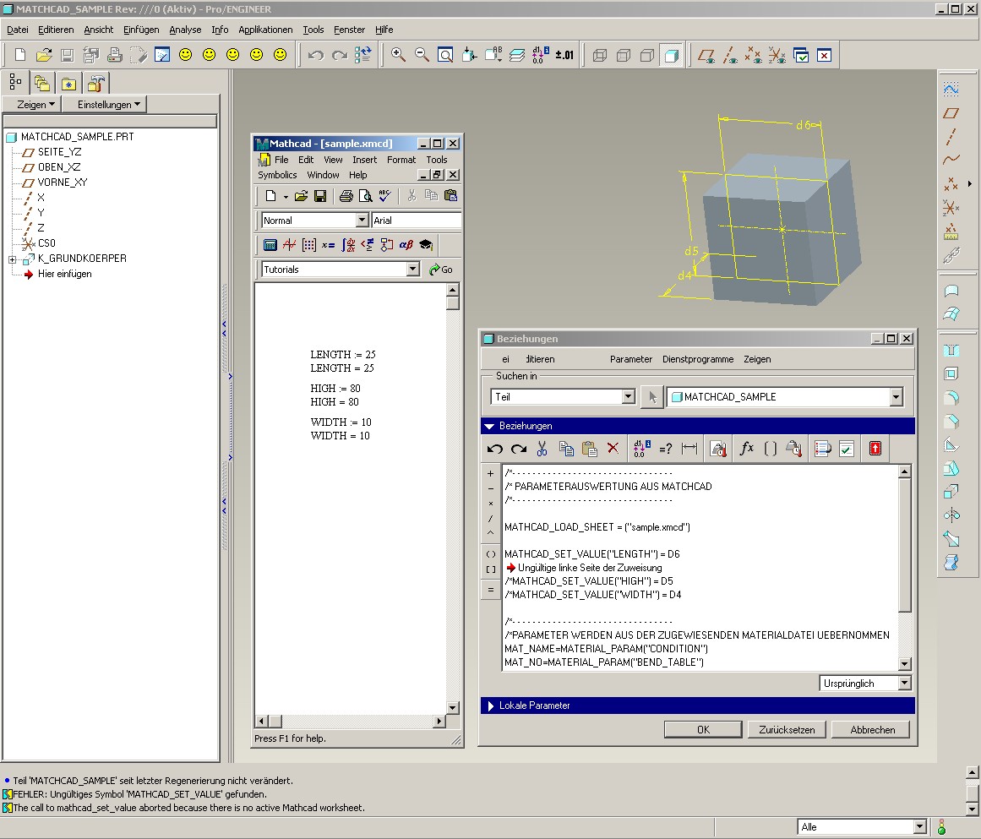Click the open file icon in Pro/ENGINEER toolbar
981x839 pixels.
point(44,55)
